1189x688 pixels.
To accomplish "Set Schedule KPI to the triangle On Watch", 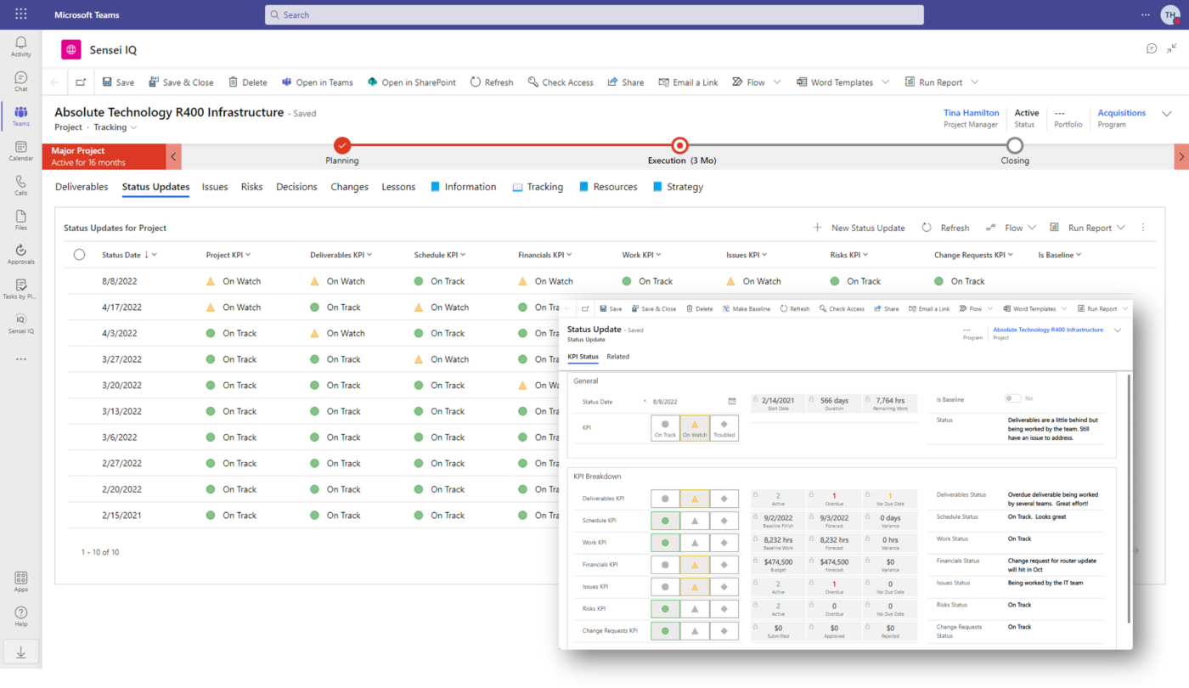I will tap(695, 521).
